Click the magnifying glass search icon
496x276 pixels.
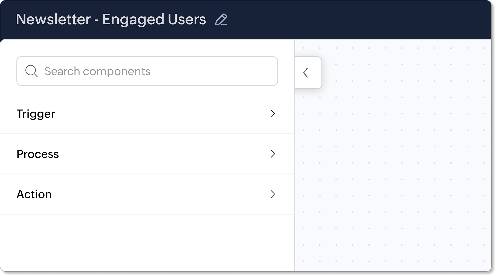[31, 71]
